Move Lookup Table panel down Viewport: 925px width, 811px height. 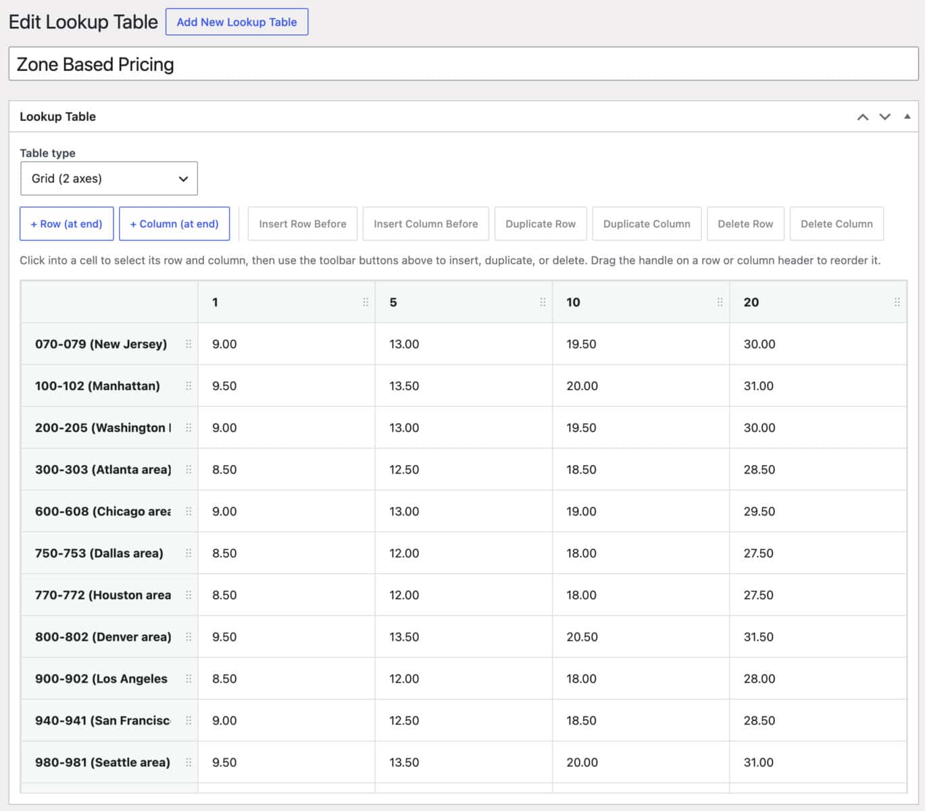(x=884, y=117)
